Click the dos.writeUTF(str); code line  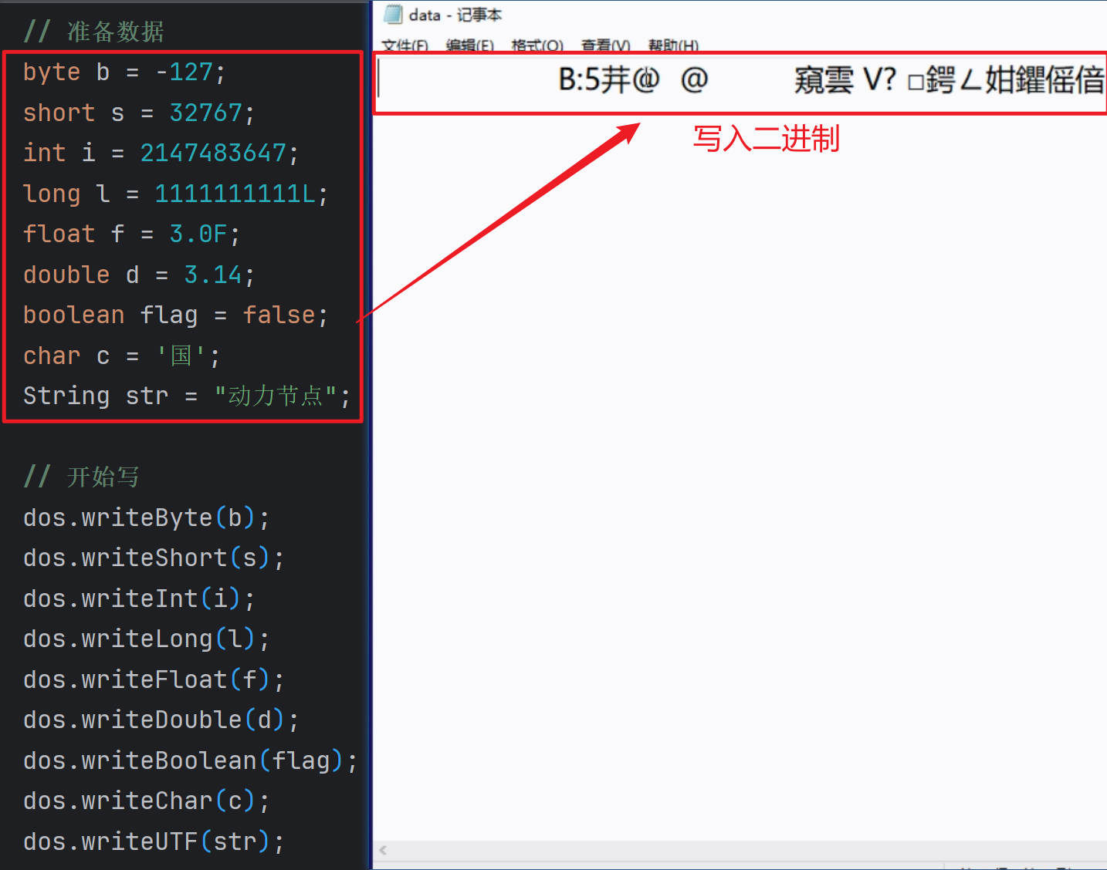click(x=151, y=841)
